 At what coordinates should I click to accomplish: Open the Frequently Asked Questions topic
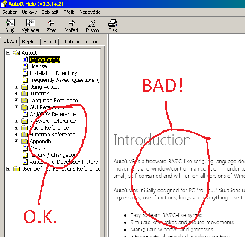point(65,80)
